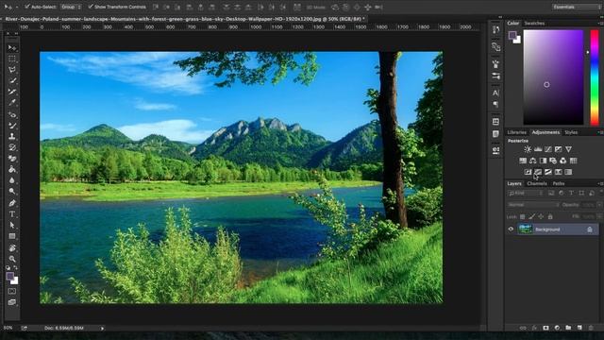
Task: Open the Auto-Select Group dropdown
Action: click(72, 7)
